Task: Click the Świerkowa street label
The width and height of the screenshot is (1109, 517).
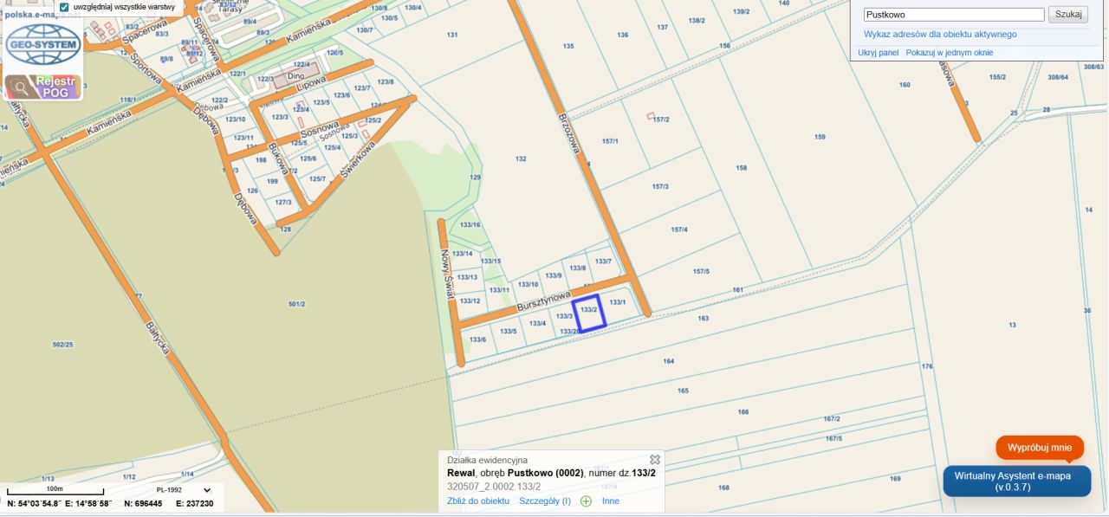Action: click(358, 161)
